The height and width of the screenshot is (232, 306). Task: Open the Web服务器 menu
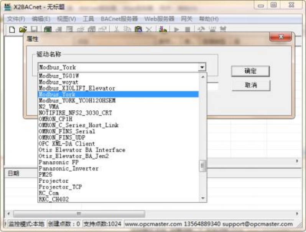(x=159, y=19)
